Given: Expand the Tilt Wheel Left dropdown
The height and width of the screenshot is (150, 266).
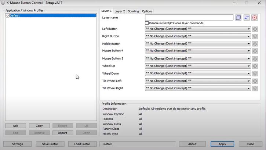Looking at the screenshot, I should click(x=198, y=81).
